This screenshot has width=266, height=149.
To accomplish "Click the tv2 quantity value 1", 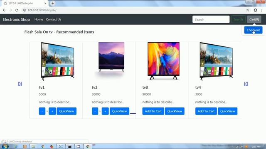I will tap(100, 111).
